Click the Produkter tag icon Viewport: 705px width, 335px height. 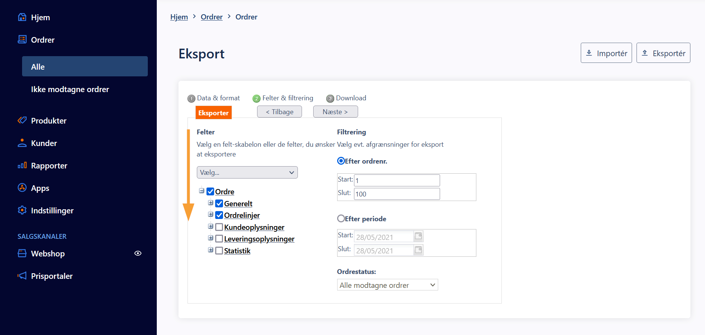[22, 120]
